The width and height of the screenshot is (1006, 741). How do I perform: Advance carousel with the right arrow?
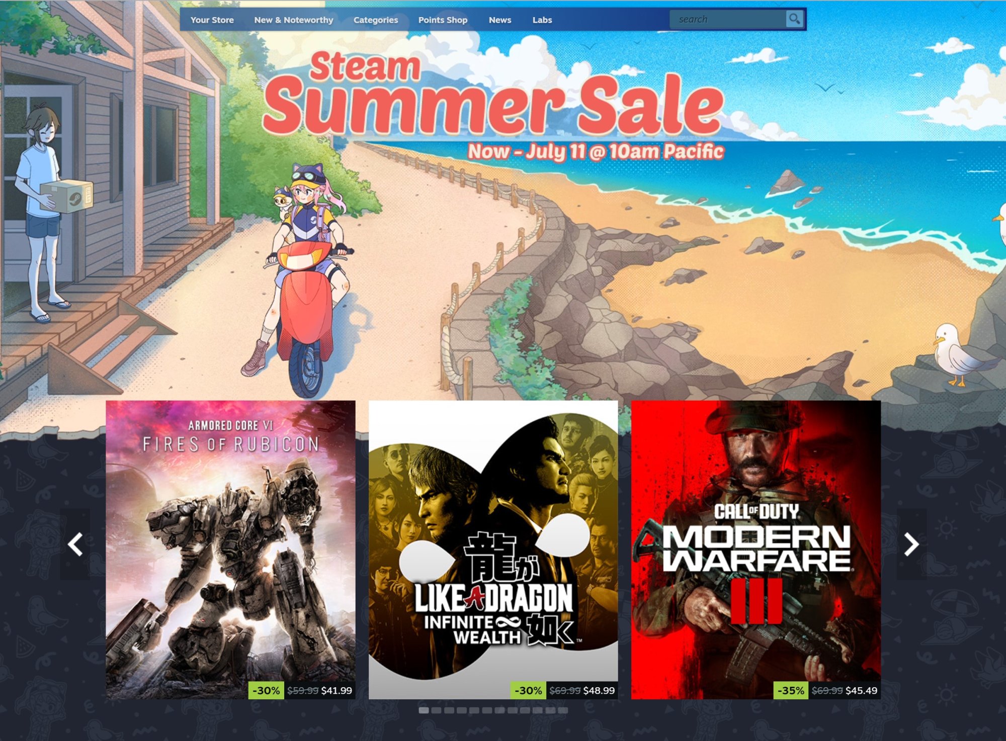(911, 544)
